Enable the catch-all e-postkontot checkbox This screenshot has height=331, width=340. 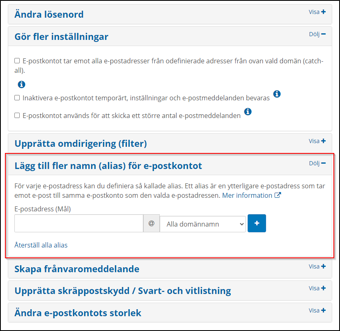(x=17, y=61)
